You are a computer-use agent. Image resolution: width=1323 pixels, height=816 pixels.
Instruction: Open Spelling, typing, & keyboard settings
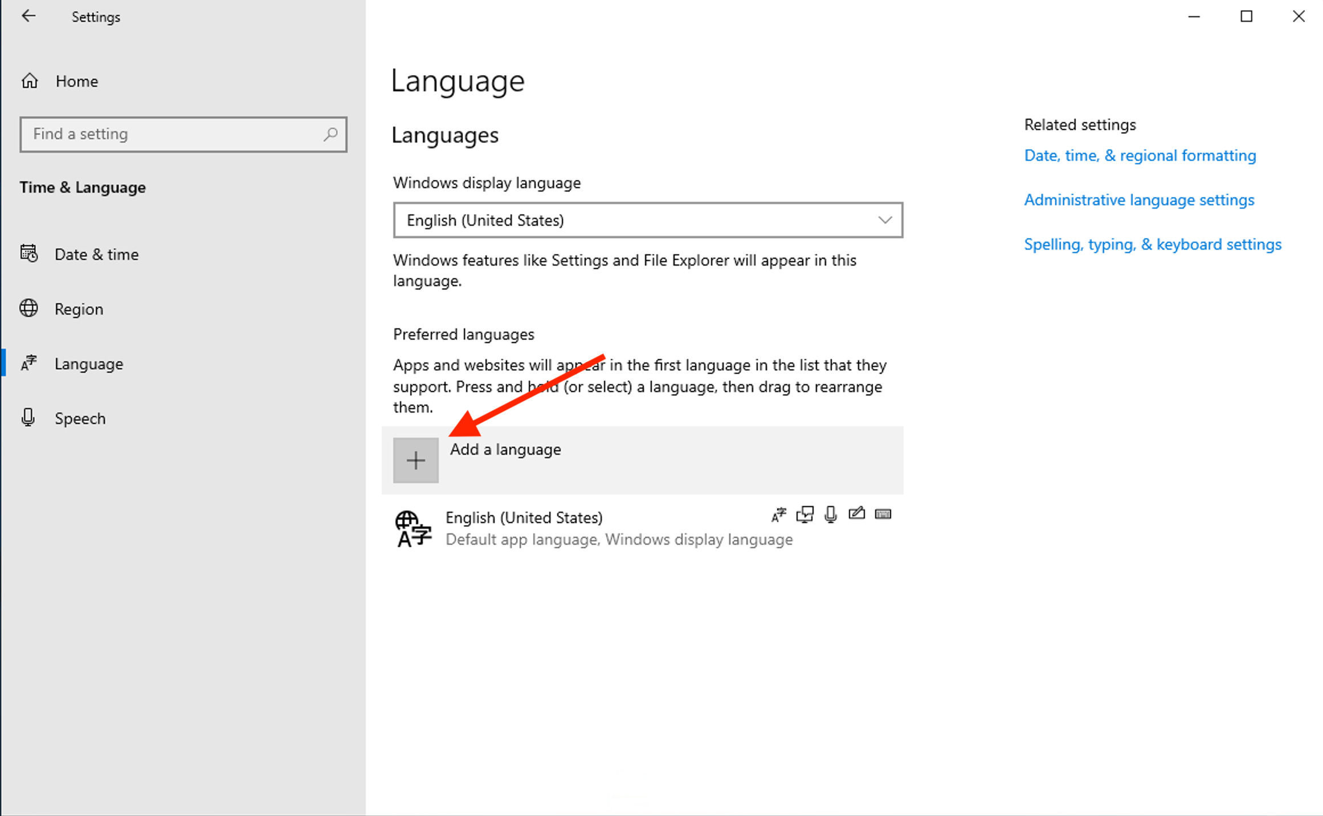coord(1152,244)
